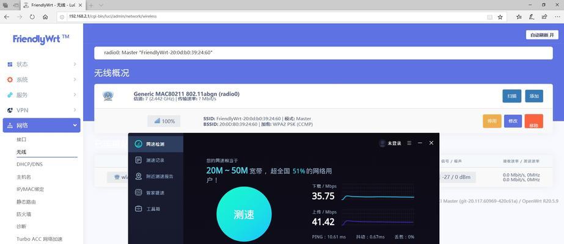The width and height of the screenshot is (564, 244).
Task: Click the 扫描 button for radio0
Action: pos(512,96)
